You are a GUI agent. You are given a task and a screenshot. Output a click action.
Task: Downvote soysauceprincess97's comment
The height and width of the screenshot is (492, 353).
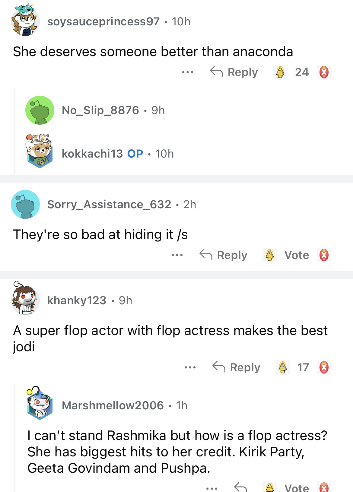(324, 72)
